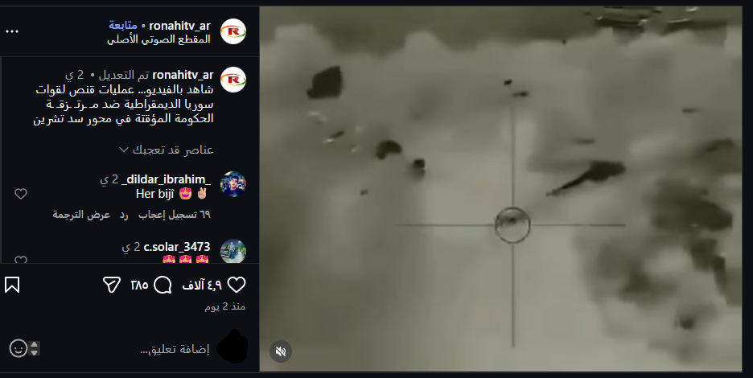This screenshot has height=378, width=753.
Task: Like the _dildar_ibrahim_ comment
Action: pos(21,194)
